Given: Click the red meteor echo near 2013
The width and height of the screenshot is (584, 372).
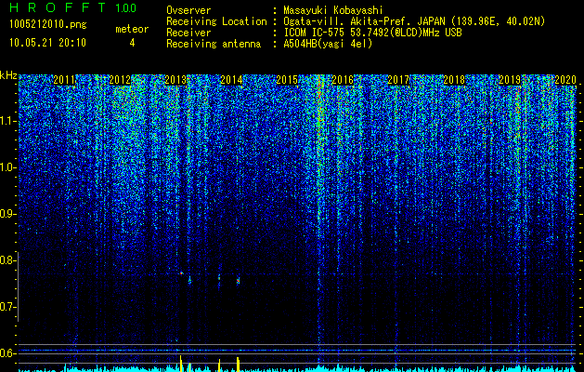Looking at the screenshot, I should tap(181, 273).
